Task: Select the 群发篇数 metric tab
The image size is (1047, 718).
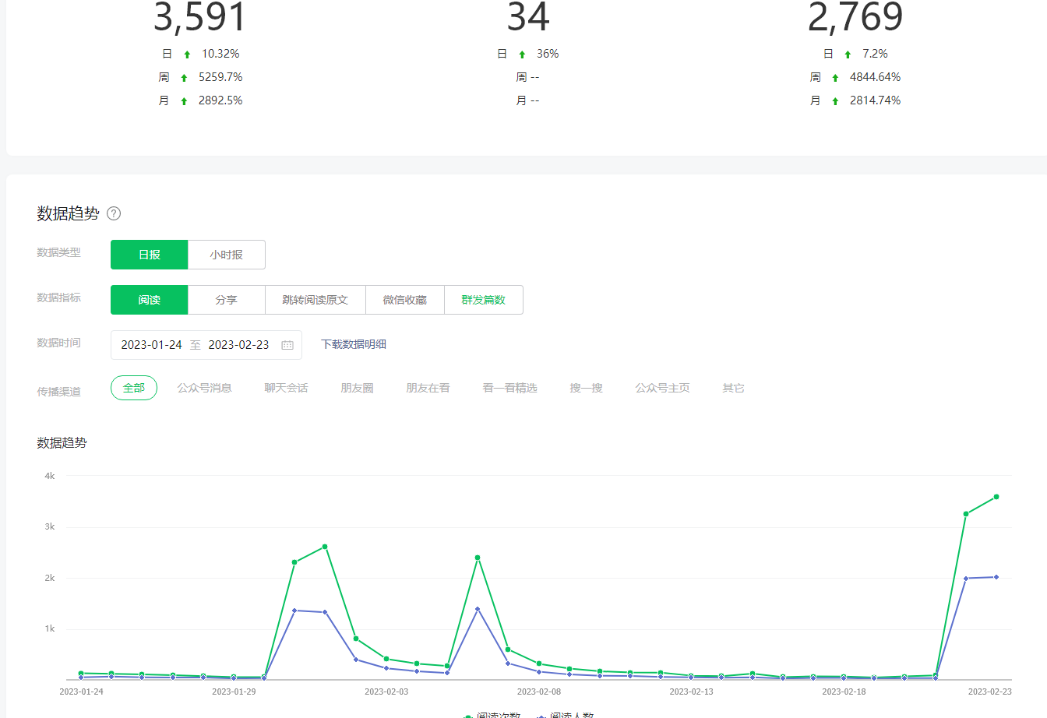Action: (x=484, y=300)
